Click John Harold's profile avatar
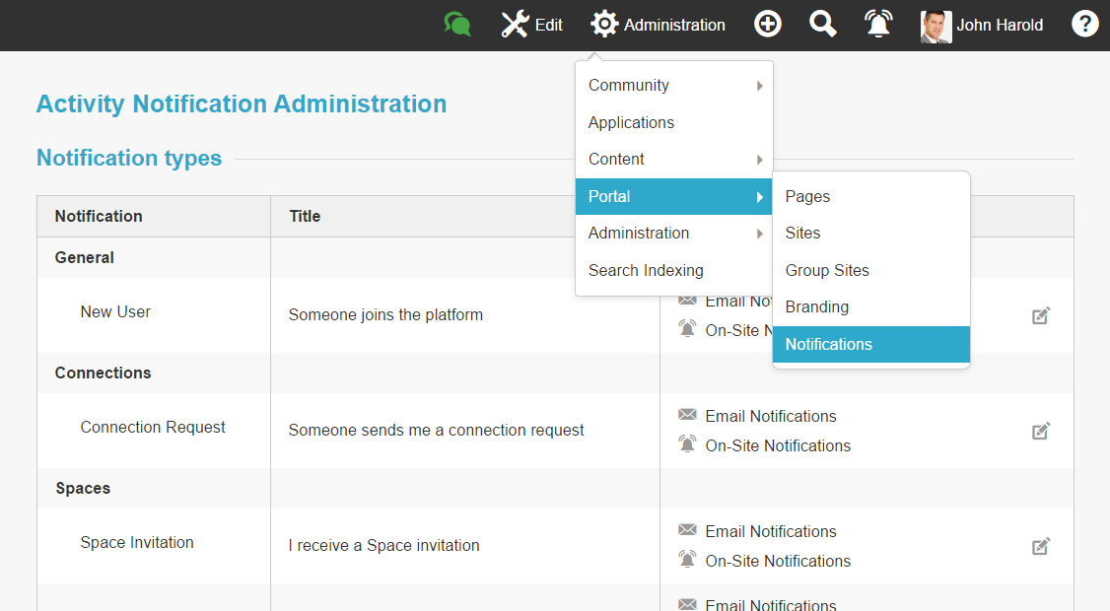Viewport: 1110px width, 611px height. click(x=935, y=24)
